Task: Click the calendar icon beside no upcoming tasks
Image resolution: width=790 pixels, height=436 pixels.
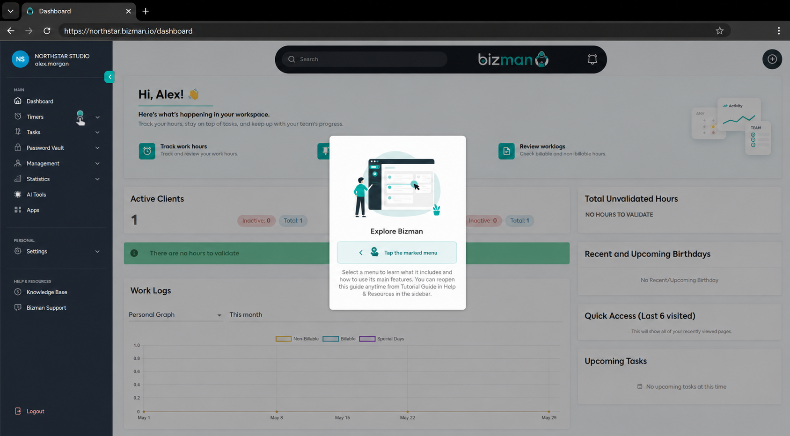Action: 640,386
